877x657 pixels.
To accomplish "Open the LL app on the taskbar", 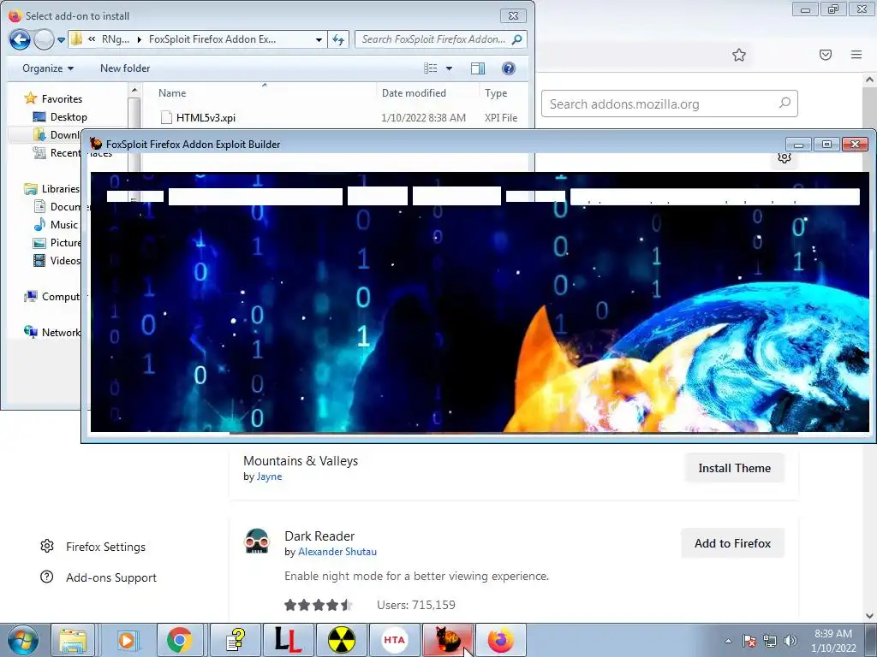I will pyautogui.click(x=288, y=640).
